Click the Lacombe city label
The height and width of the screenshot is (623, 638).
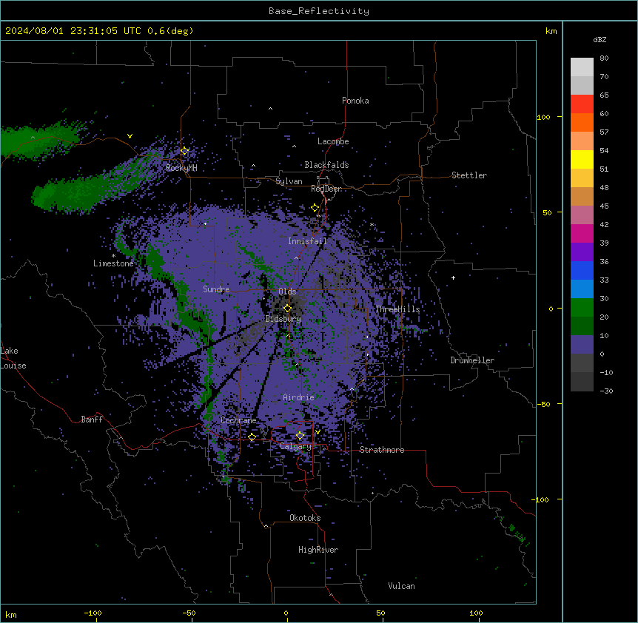point(333,141)
